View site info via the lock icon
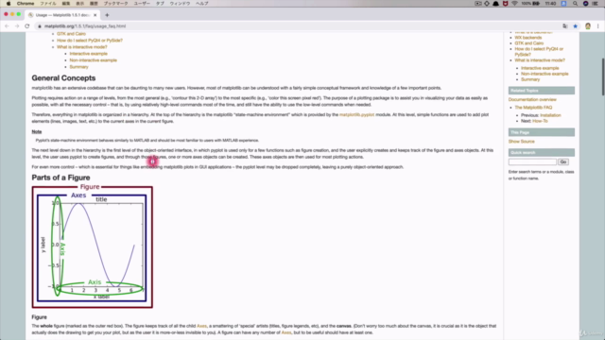This screenshot has height=340, width=605. [x=39, y=26]
